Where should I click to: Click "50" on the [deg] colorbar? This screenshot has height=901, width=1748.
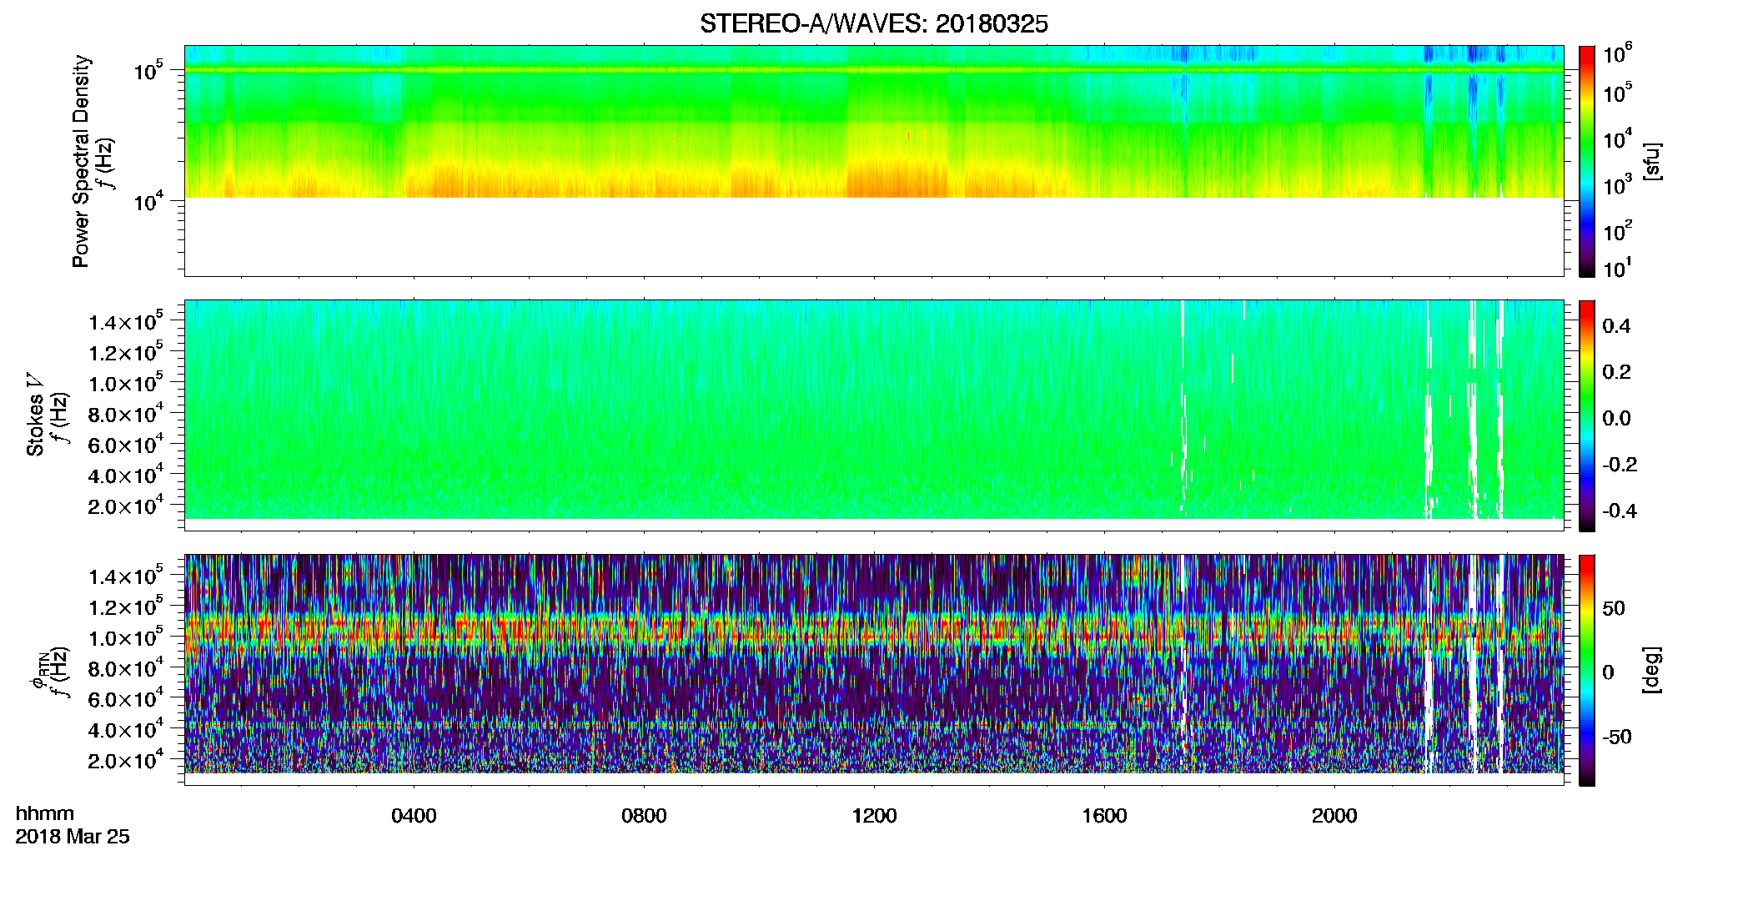[1614, 608]
